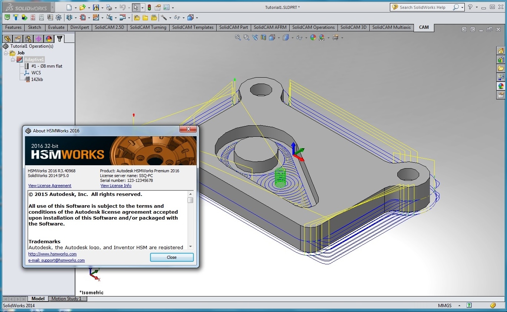Screen dimensions: 507x312
Task: Click the green help icon in status bar
Action: (x=469, y=306)
